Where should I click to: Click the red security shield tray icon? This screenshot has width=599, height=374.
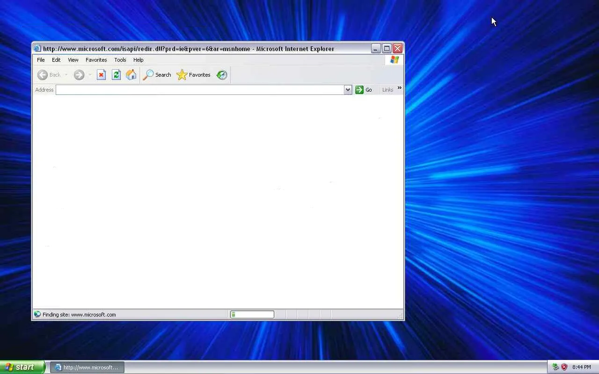tap(564, 367)
